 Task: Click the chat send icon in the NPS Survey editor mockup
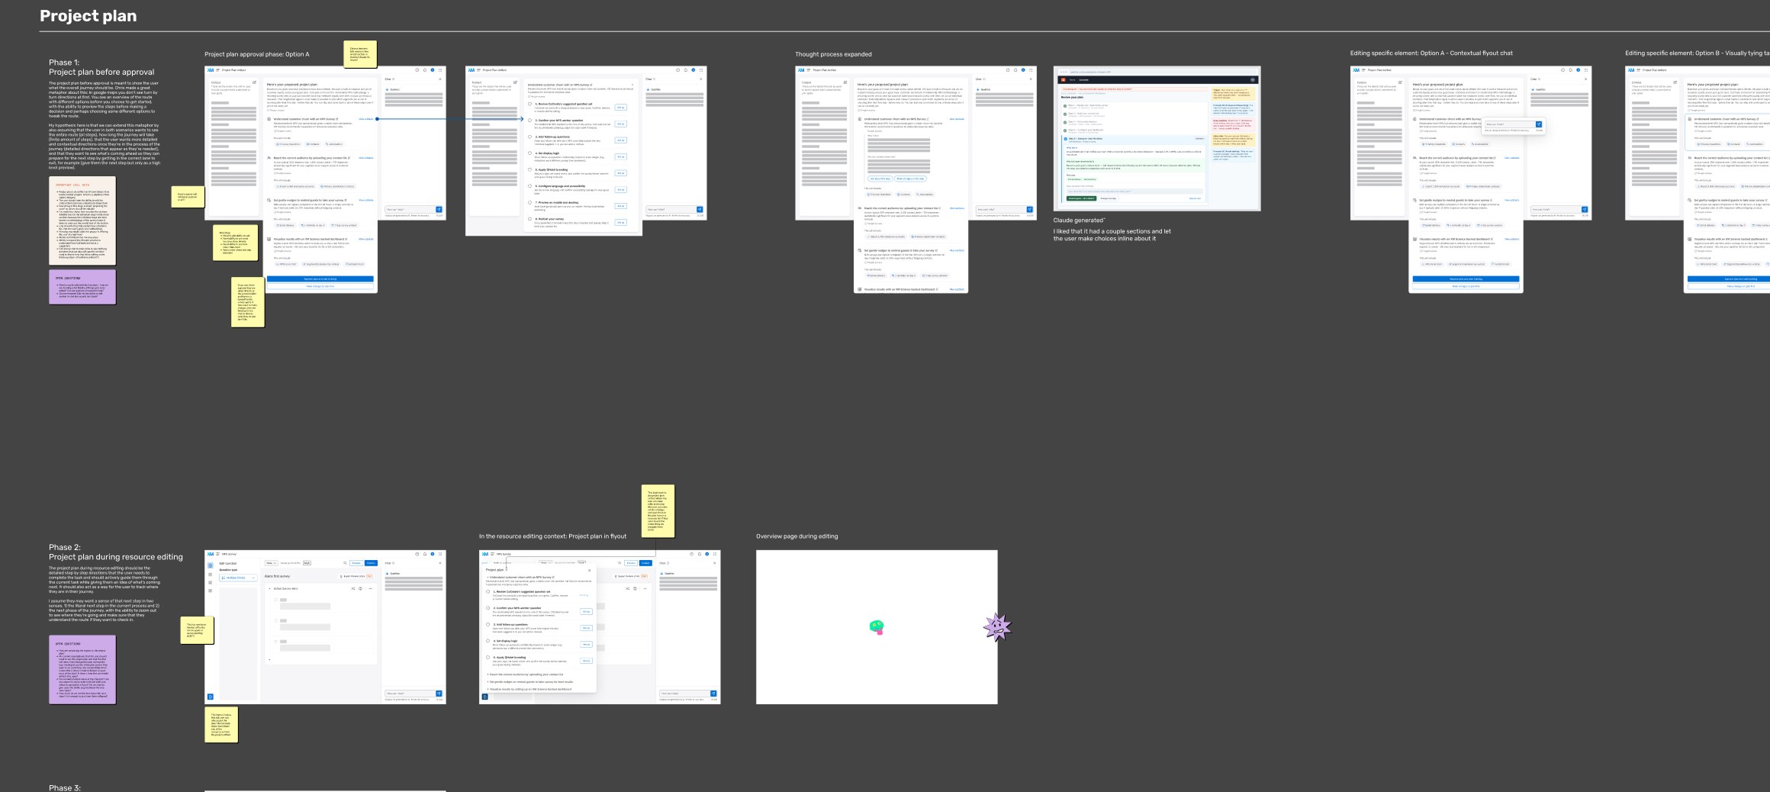[439, 694]
